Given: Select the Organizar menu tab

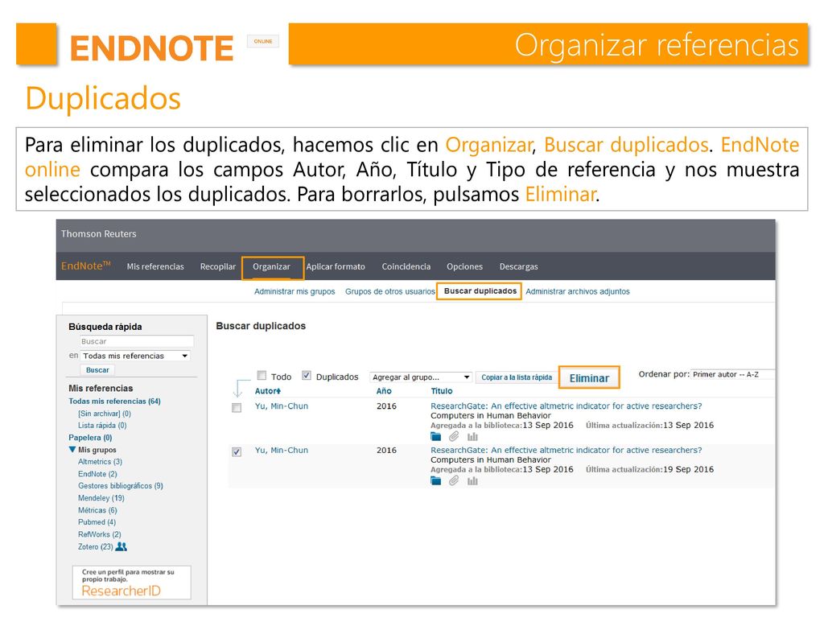Looking at the screenshot, I should (272, 267).
